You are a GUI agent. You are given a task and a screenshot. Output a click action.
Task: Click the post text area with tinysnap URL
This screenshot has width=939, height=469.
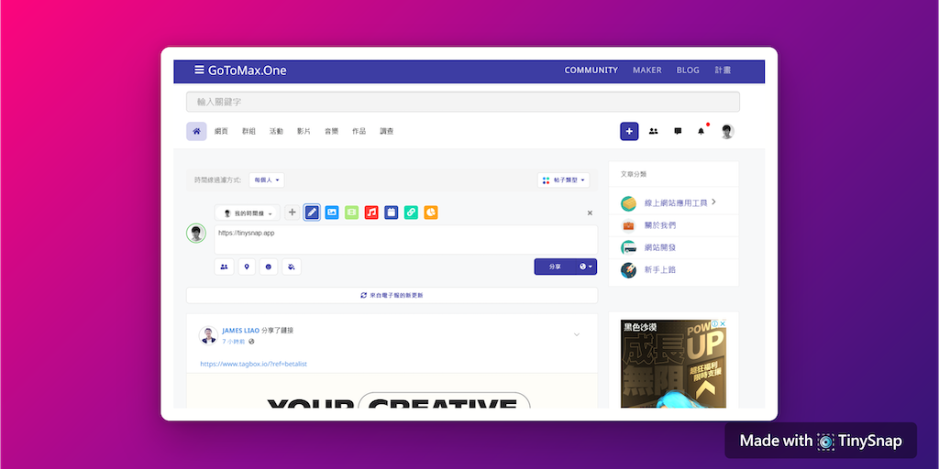(406, 239)
